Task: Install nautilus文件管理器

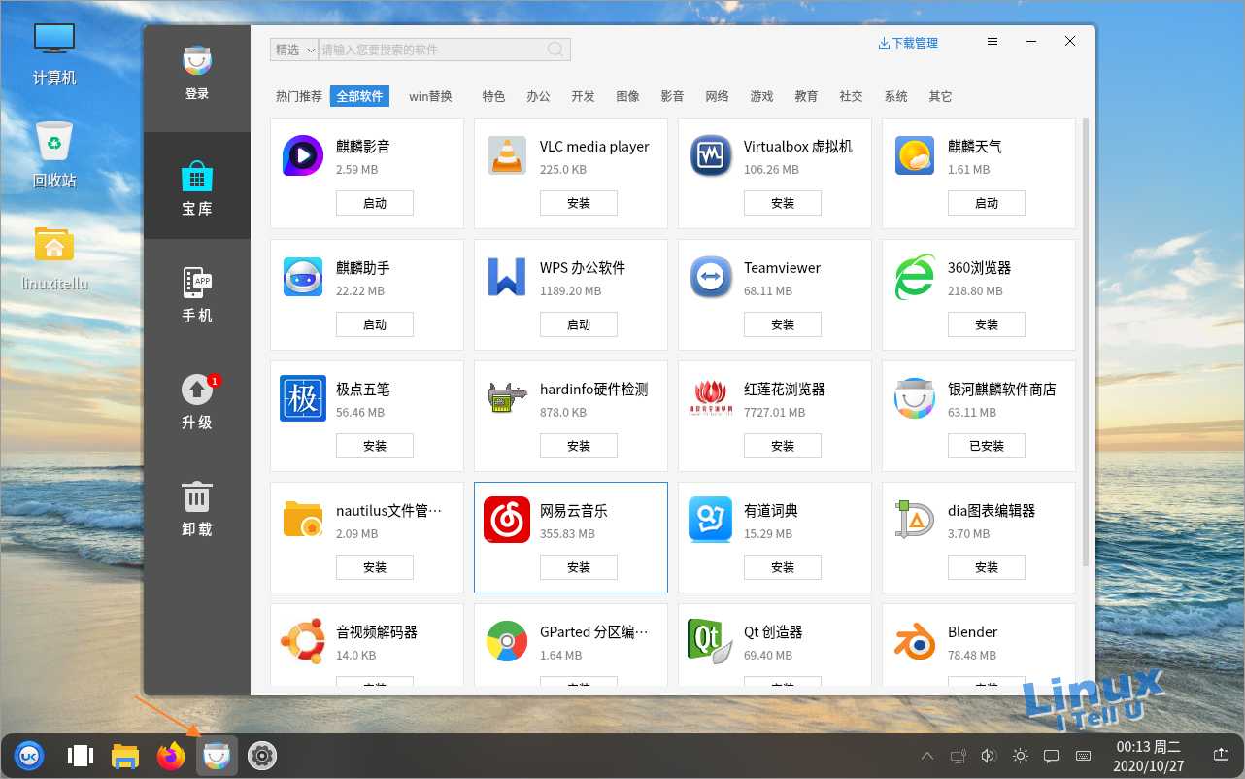Action: coord(375,567)
